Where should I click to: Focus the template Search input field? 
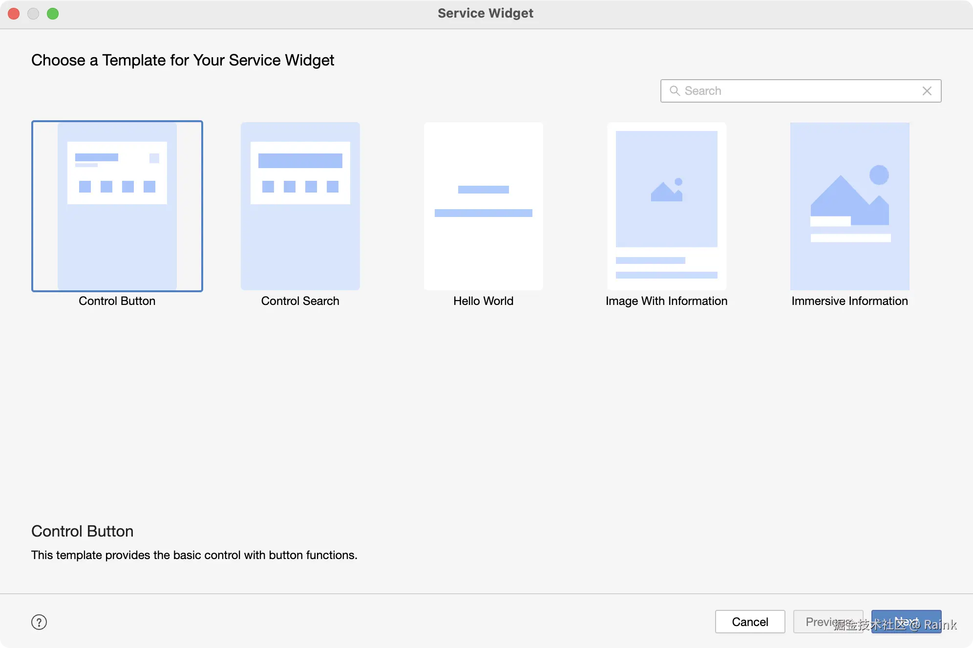[x=801, y=91]
